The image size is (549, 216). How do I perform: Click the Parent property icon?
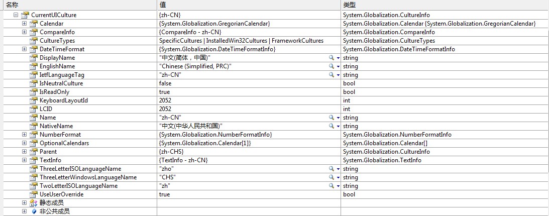(33, 152)
